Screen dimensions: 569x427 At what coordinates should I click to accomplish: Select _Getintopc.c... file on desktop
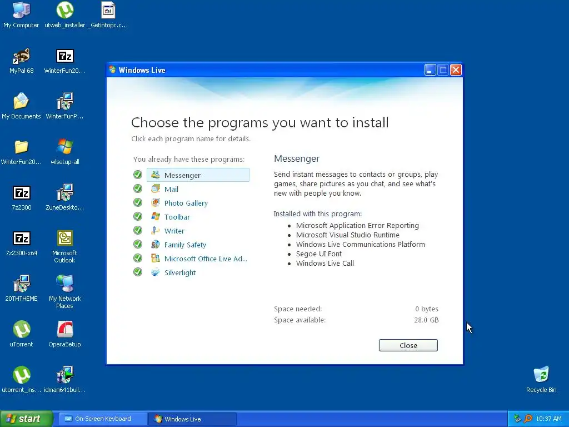pyautogui.click(x=108, y=15)
